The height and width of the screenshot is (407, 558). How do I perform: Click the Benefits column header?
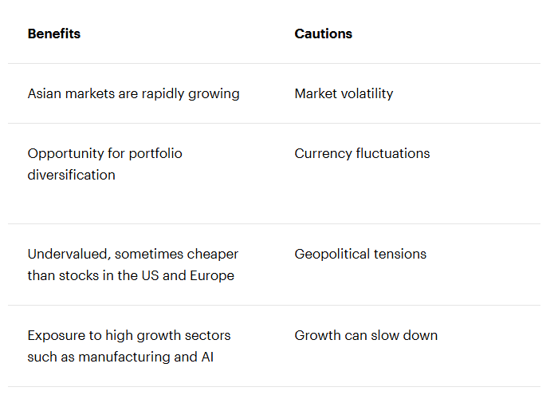coord(54,34)
